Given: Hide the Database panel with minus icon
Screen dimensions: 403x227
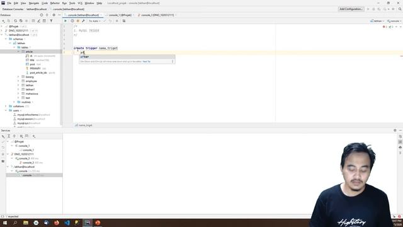Looking at the screenshot, I should point(59,15).
